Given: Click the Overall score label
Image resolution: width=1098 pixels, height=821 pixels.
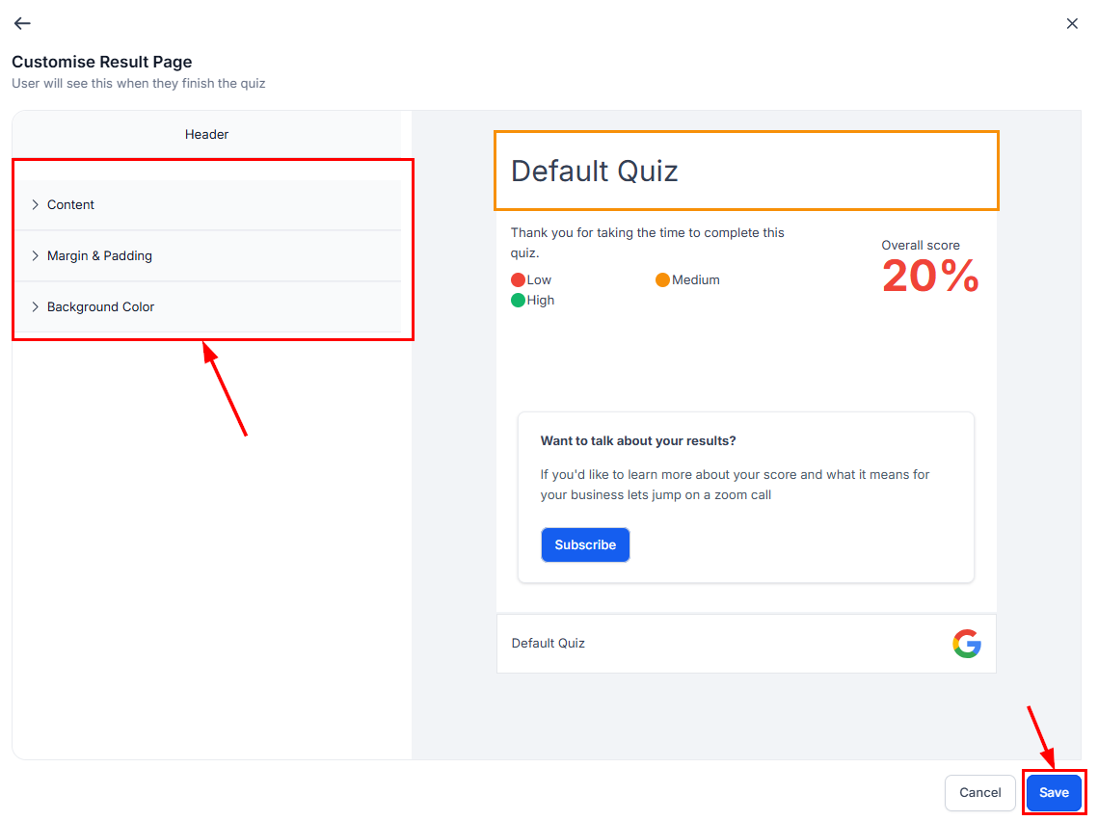Looking at the screenshot, I should [921, 246].
